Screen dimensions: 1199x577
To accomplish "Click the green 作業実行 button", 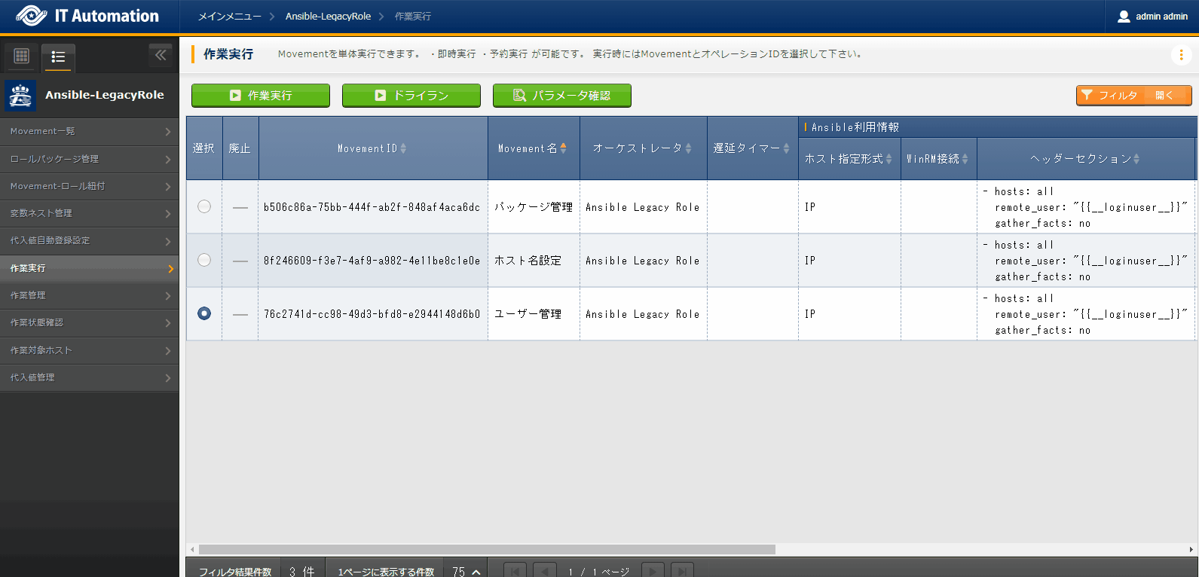I will (x=261, y=96).
